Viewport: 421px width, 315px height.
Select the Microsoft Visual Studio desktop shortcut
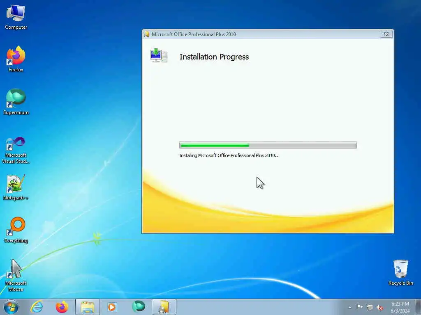16,150
